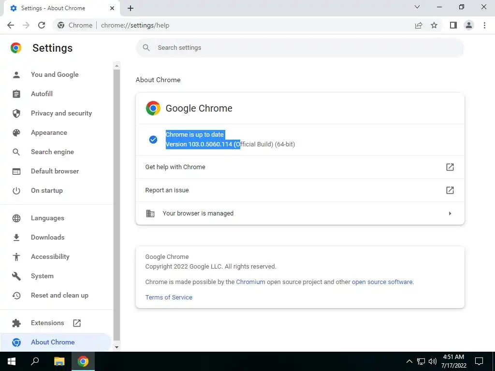This screenshot has width=495, height=371.
Task: Click On startup label in sidebar
Action: click(47, 190)
